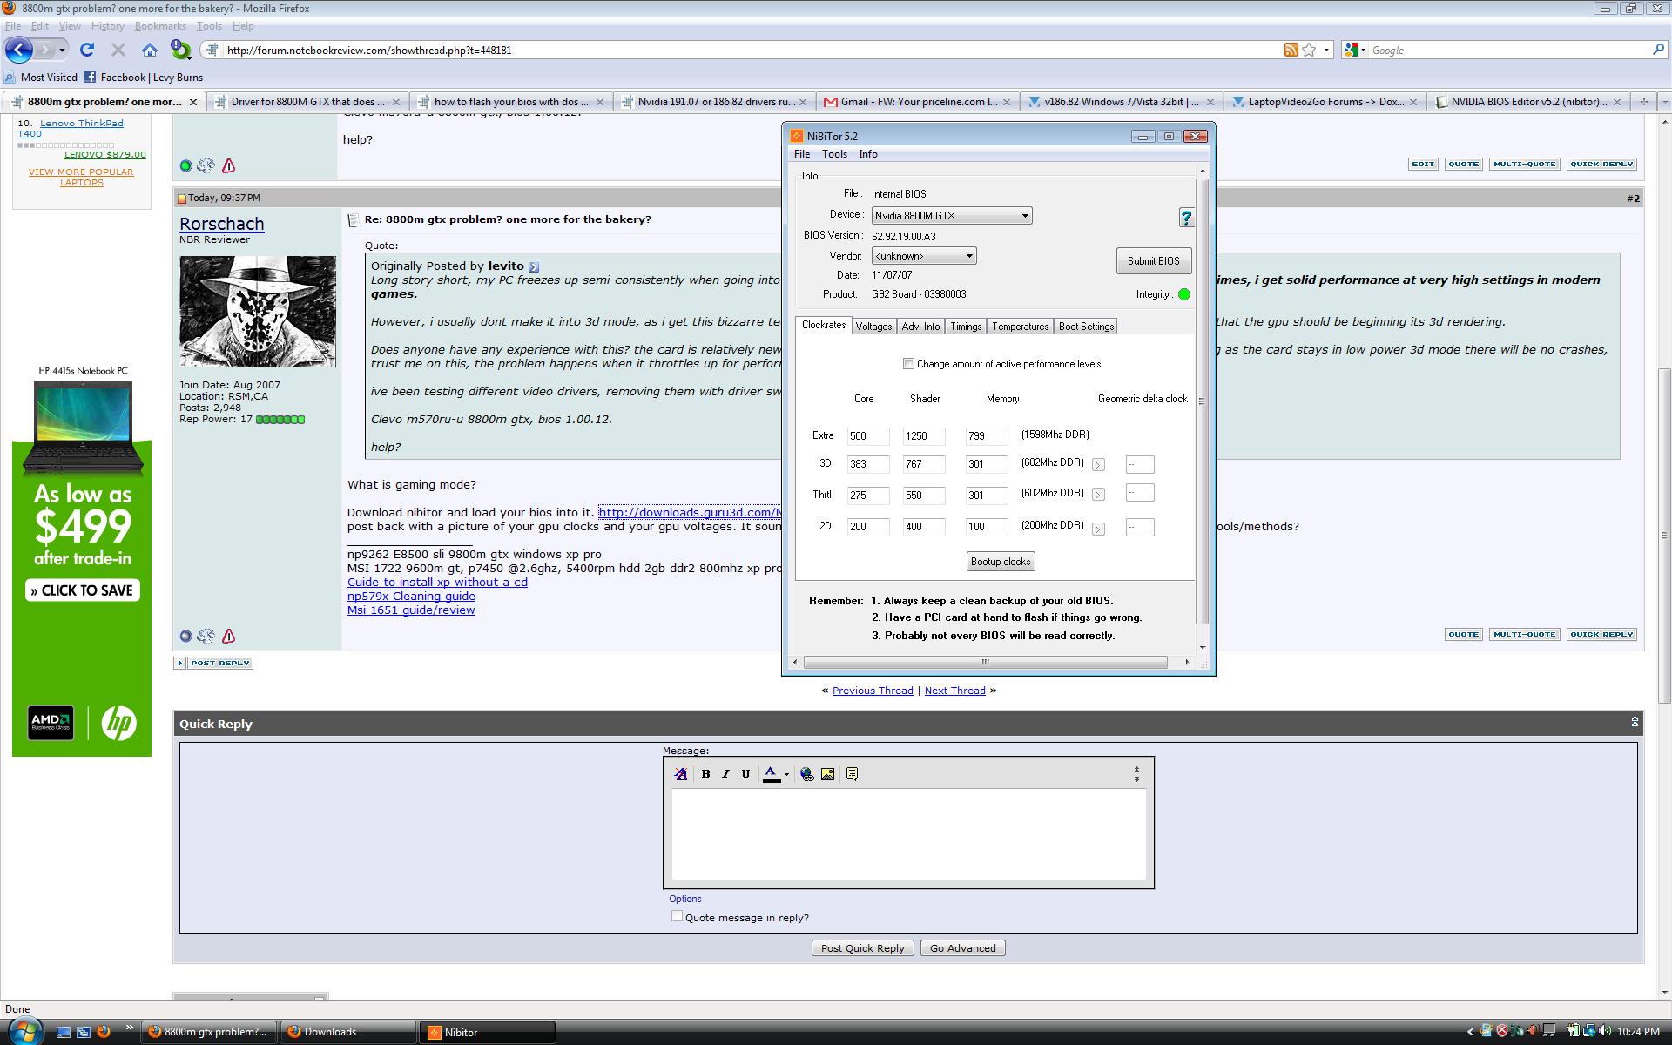This screenshot has width=1672, height=1045.
Task: Click the red shield security tray icon
Action: pyautogui.click(x=1502, y=1032)
